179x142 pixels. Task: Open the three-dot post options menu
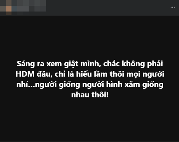tap(173, 7)
